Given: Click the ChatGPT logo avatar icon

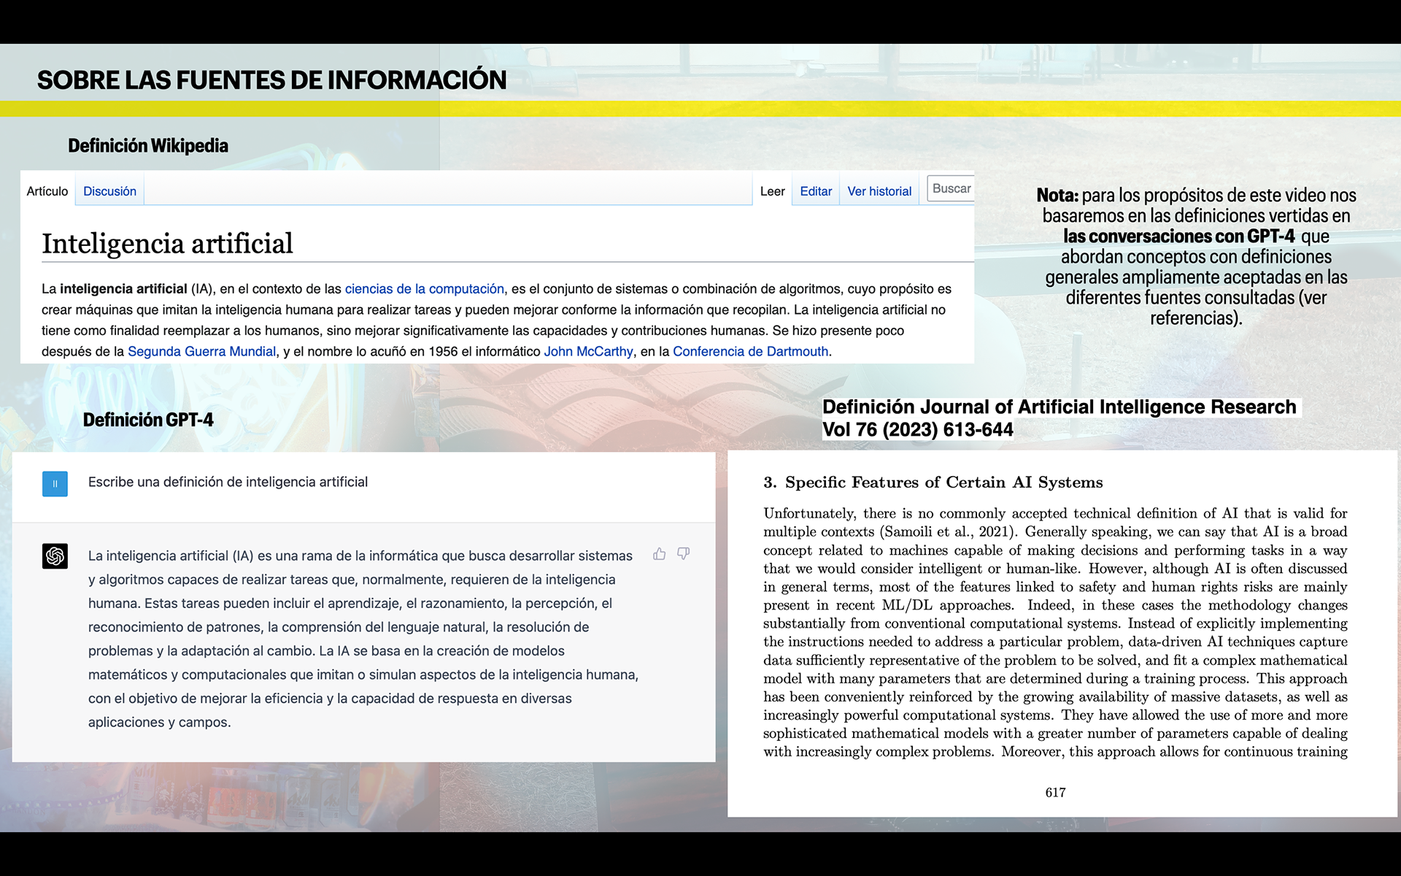Looking at the screenshot, I should pos(55,556).
